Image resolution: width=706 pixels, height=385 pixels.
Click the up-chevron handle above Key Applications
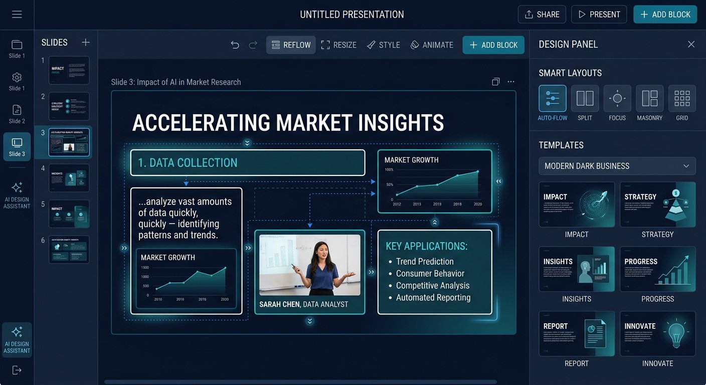tap(435, 222)
